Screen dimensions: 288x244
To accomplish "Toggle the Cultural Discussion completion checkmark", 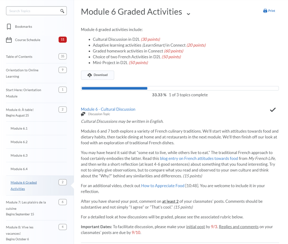I will tap(273, 110).
